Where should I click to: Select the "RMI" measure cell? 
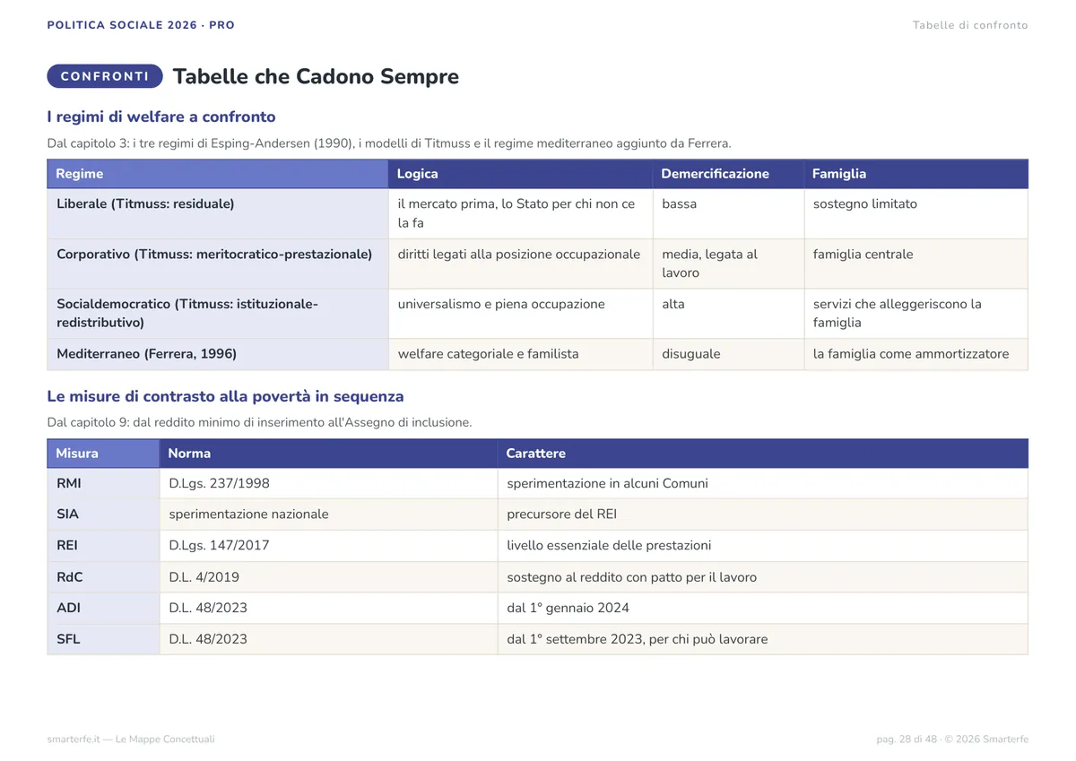point(103,483)
